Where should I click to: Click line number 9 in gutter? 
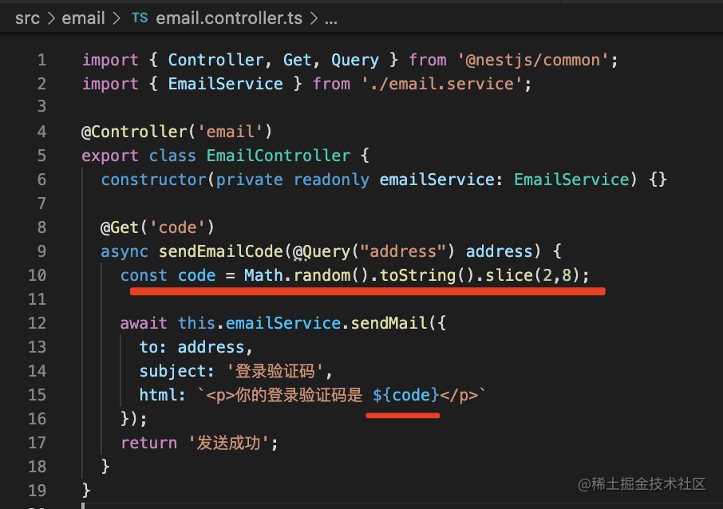coord(41,251)
